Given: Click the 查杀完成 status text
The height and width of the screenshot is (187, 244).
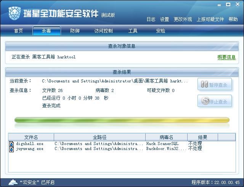Looking at the screenshot, I should coord(51,106).
